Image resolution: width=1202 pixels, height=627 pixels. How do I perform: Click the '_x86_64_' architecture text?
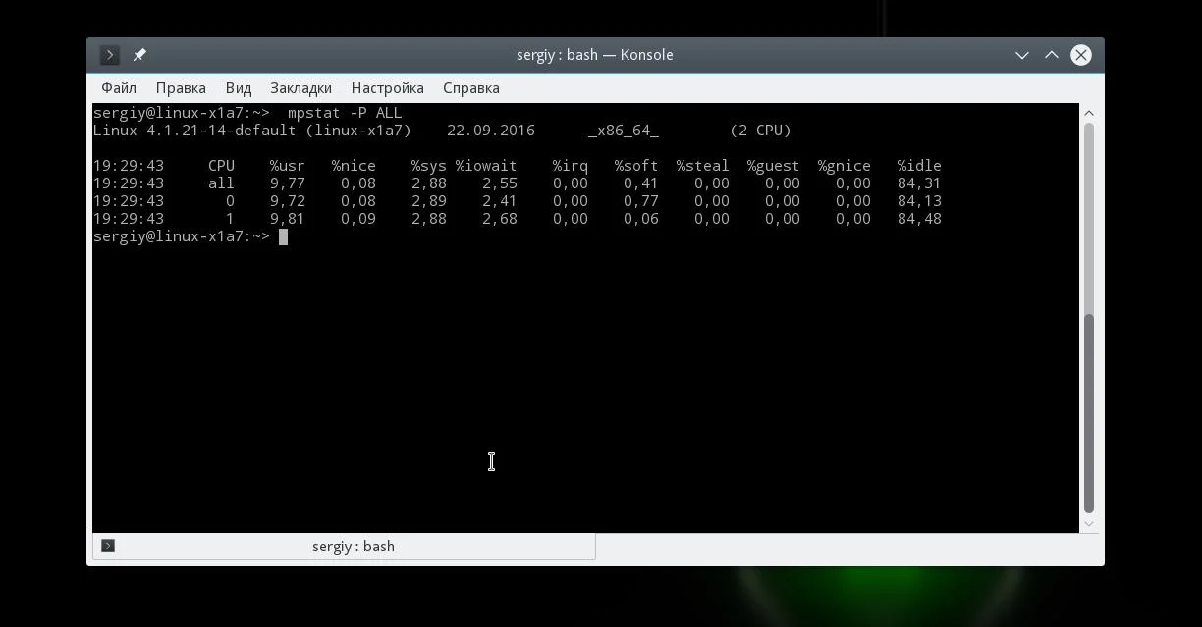624,131
